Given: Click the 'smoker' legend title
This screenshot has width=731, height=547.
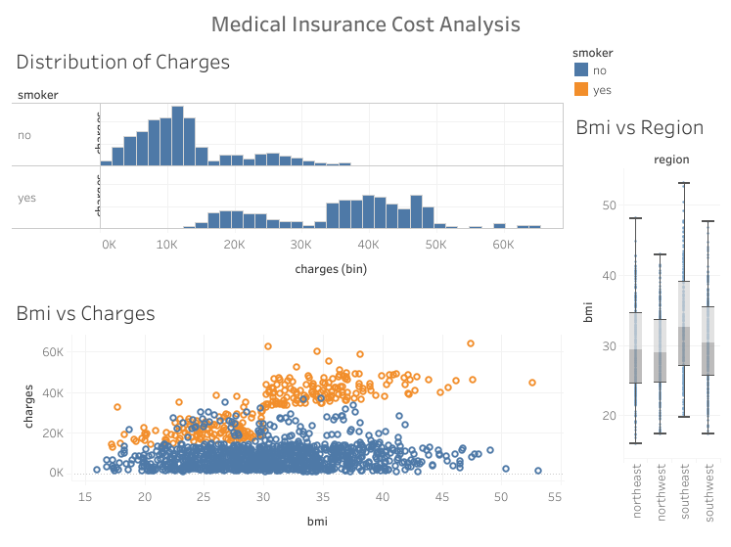Looking at the screenshot, I should click(x=592, y=51).
